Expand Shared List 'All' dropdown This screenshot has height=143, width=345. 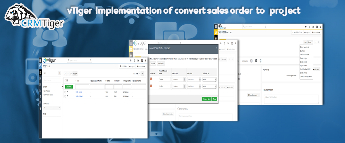[52, 108]
